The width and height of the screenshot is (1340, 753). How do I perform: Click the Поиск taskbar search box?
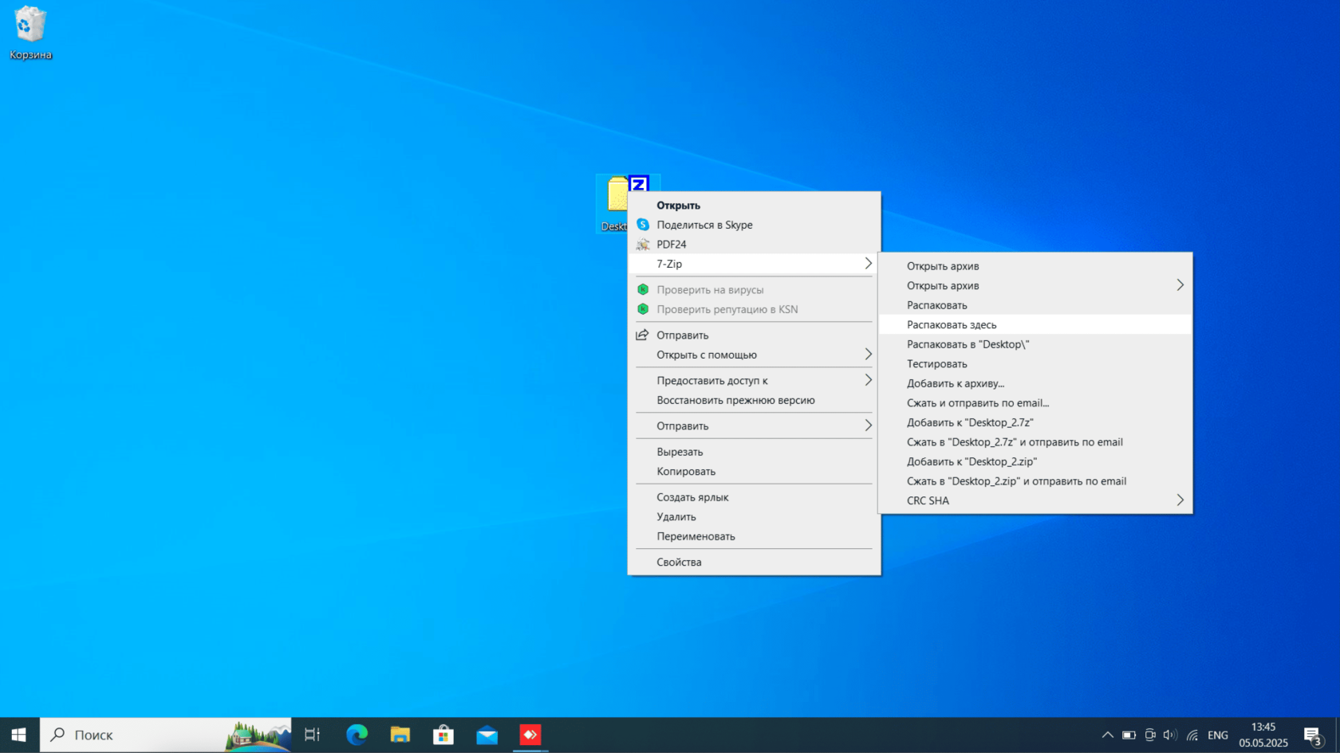point(166,735)
